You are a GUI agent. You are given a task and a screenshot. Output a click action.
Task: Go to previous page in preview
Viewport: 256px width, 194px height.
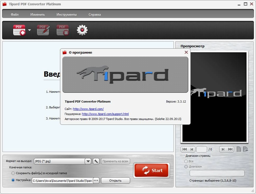[x=192, y=149]
